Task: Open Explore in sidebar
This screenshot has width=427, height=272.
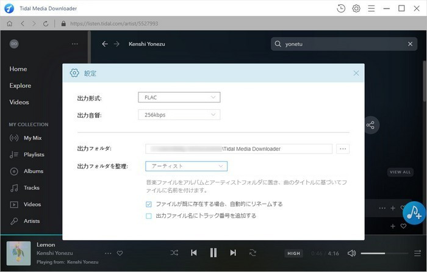Action: [20, 85]
